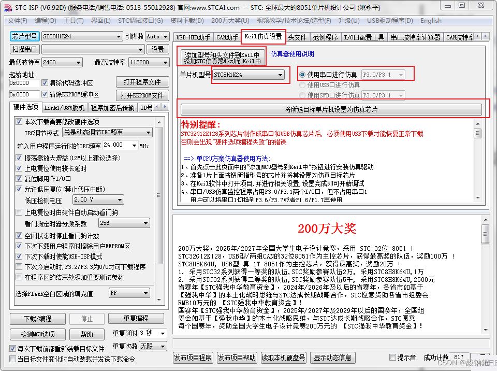Toggle 上电复位使用较长延时 checkbox
This screenshot has width=497, height=371.
(19, 168)
